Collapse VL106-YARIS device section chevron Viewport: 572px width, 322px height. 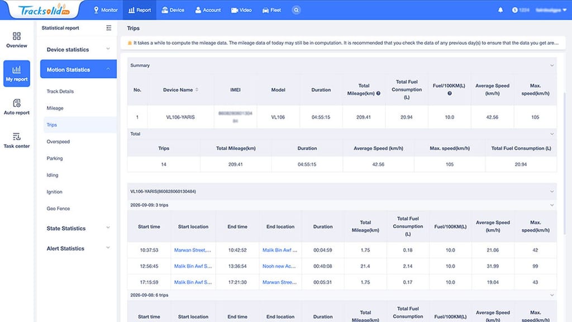point(552,191)
